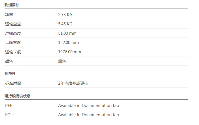Select the 运输宽度 label
The width and height of the screenshot is (199, 125).
pyautogui.click(x=13, y=43)
